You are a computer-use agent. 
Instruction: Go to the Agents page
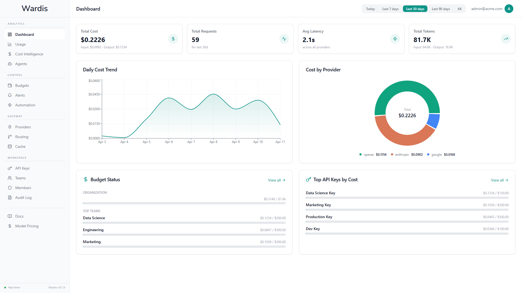(x=35, y=64)
